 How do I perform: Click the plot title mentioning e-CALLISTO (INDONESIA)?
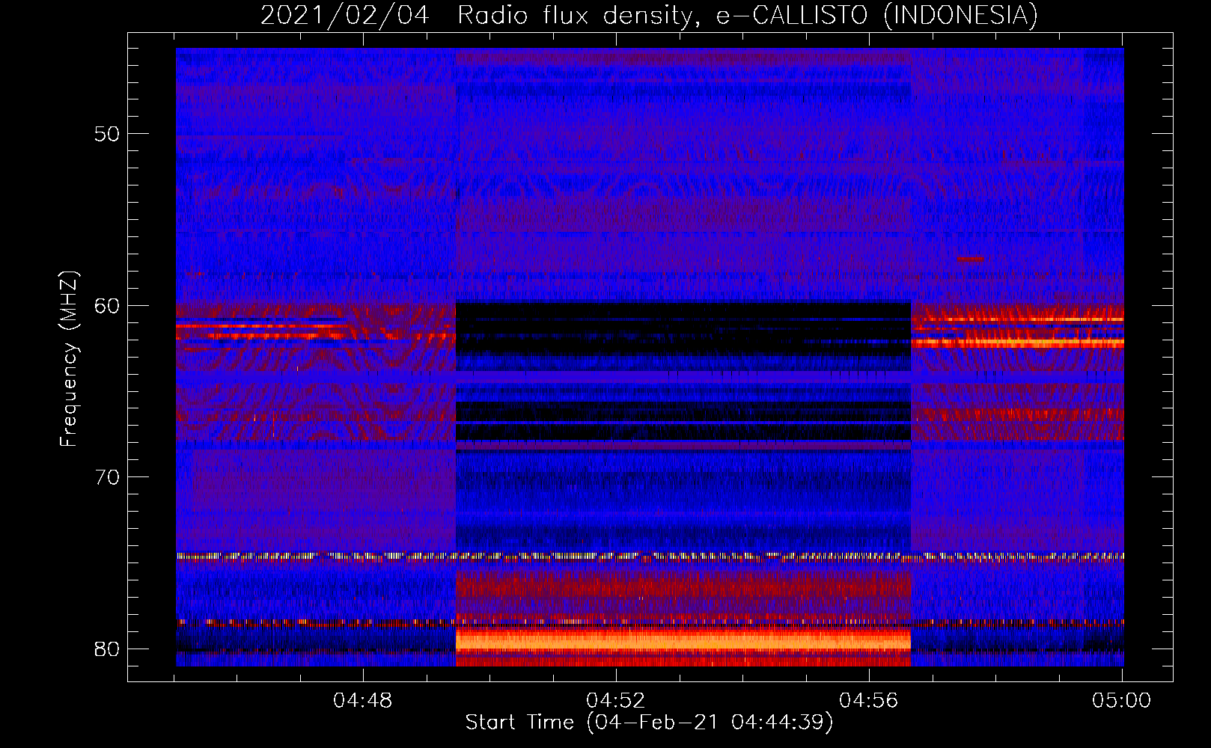(x=649, y=15)
